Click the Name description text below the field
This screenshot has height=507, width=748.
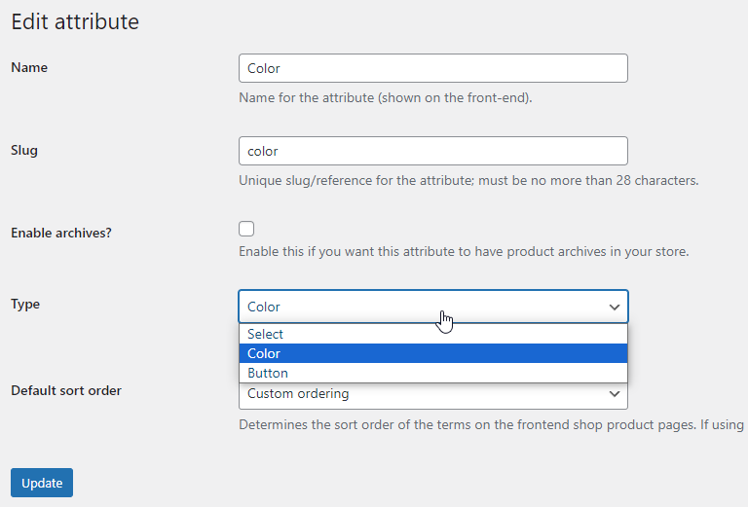(x=385, y=98)
